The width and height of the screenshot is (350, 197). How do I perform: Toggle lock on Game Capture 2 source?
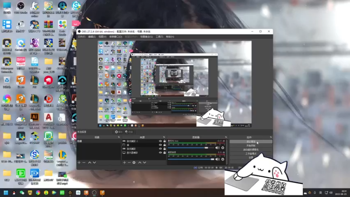(165, 141)
